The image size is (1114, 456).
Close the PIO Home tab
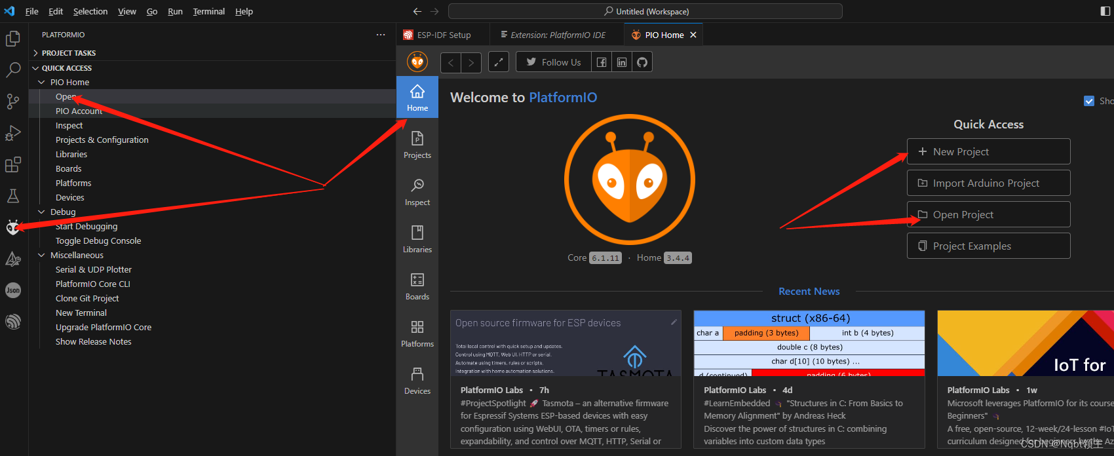[693, 35]
